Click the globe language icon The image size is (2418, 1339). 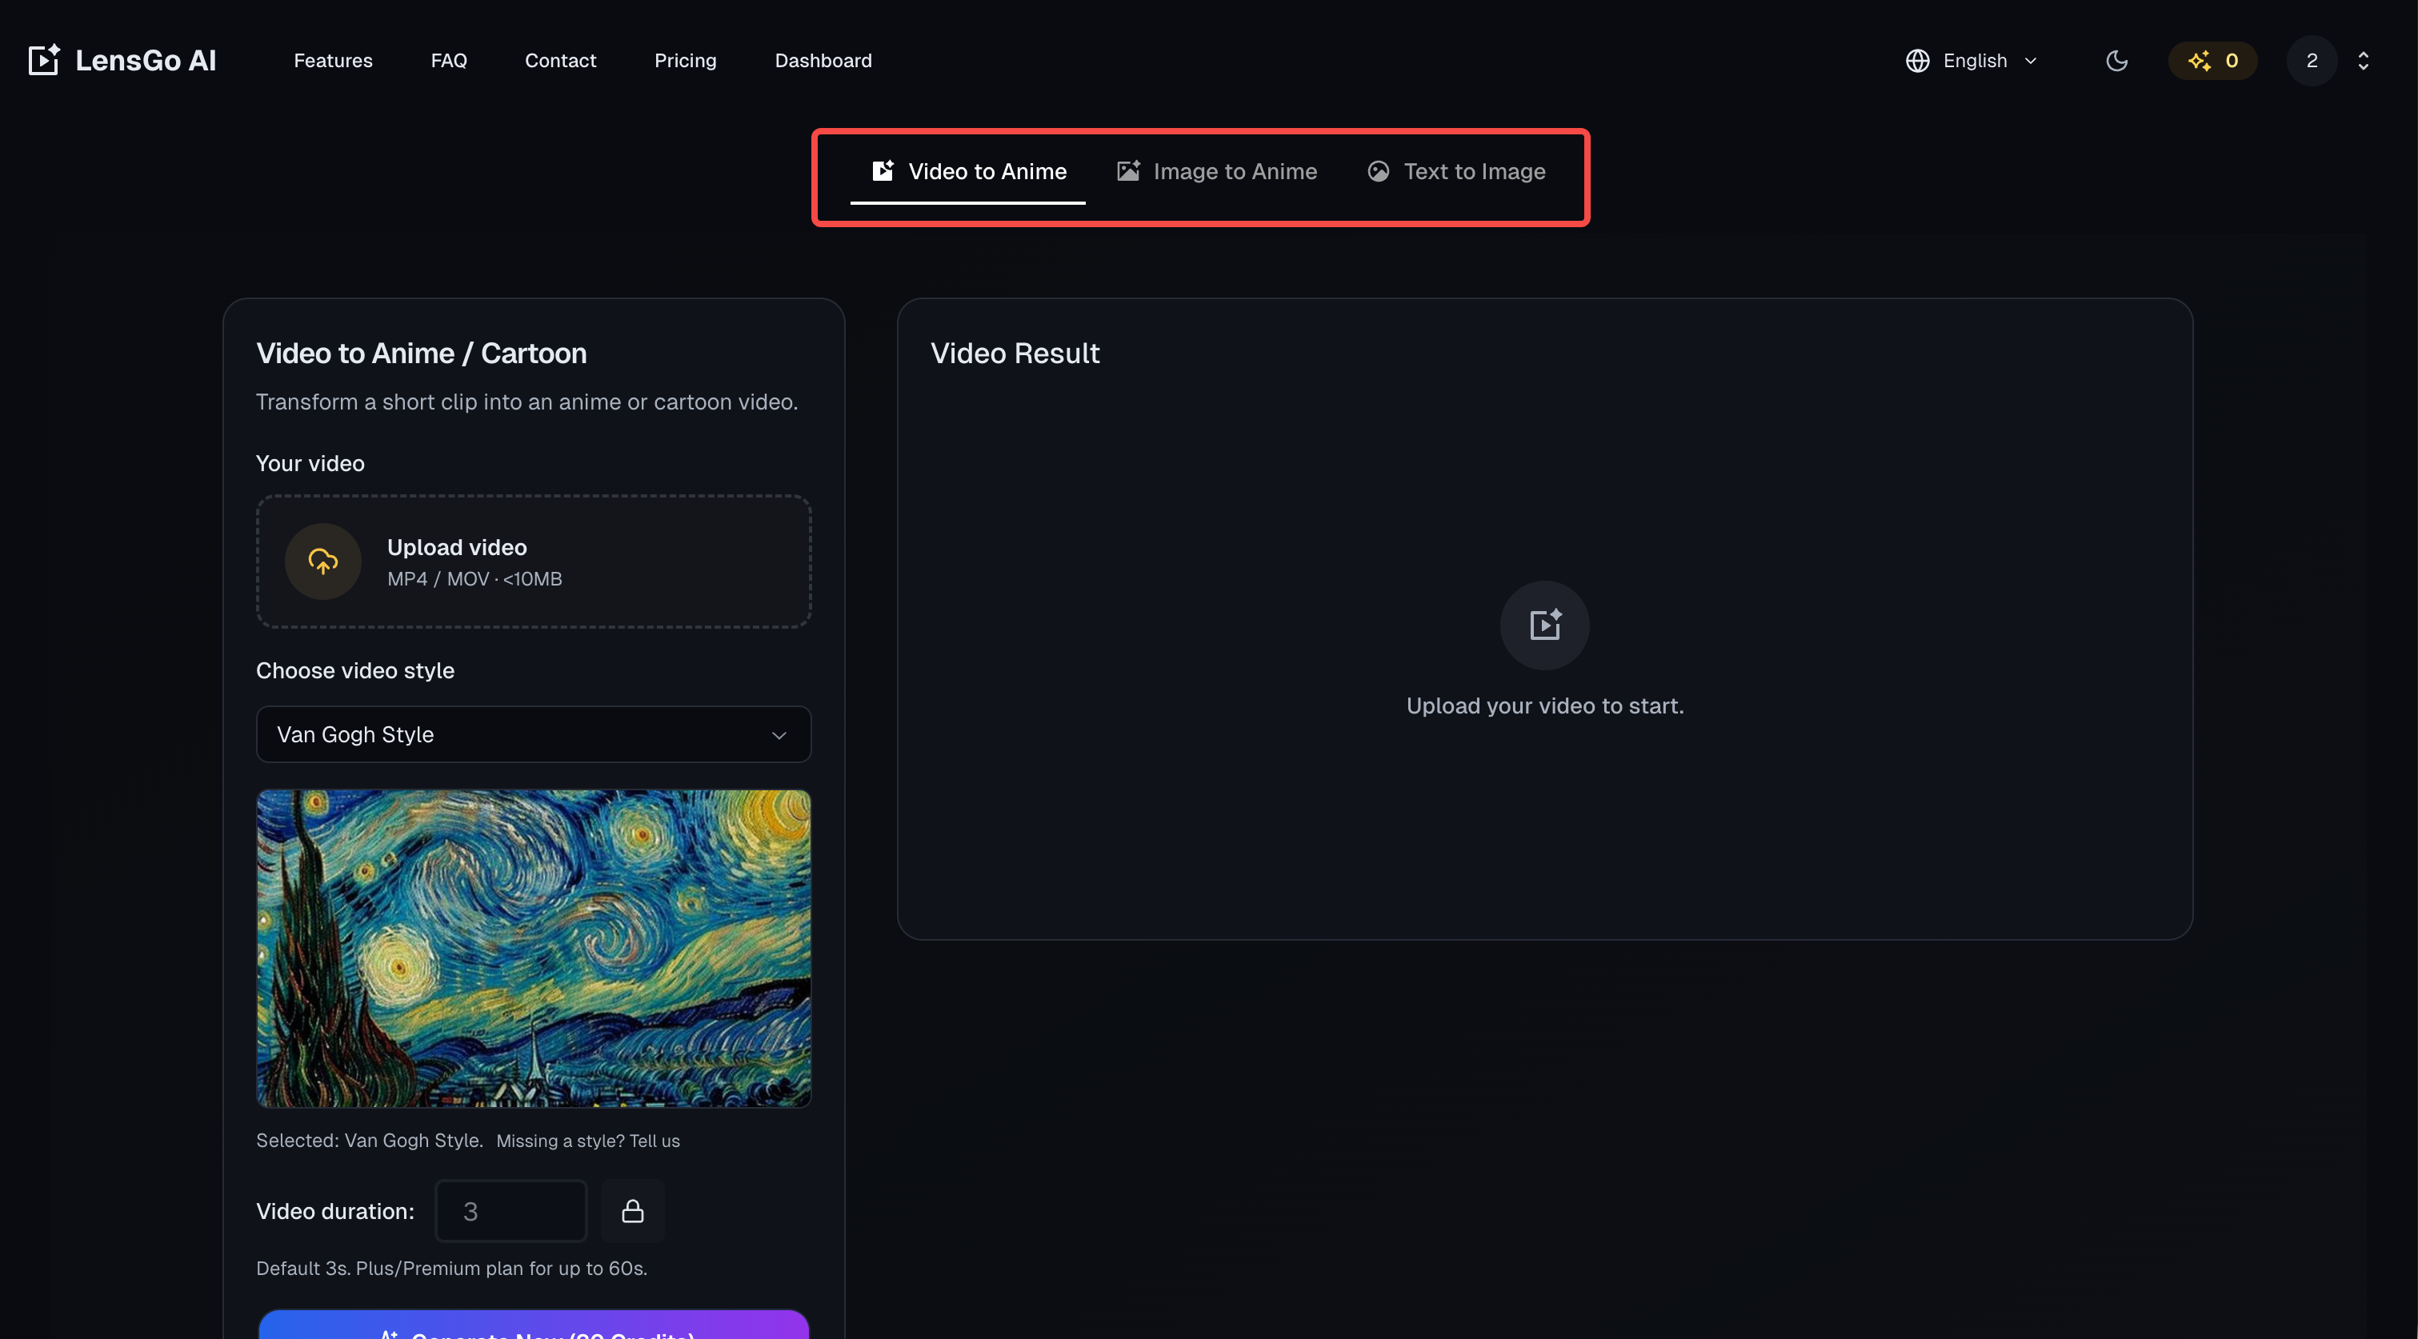coord(1917,61)
